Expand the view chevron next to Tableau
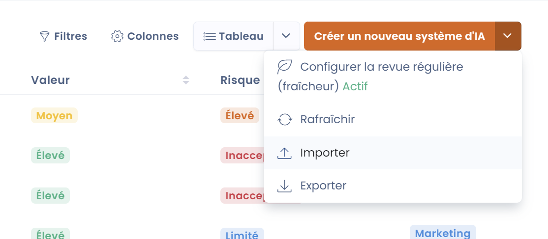Screen dimensions: 548x239 [286, 36]
